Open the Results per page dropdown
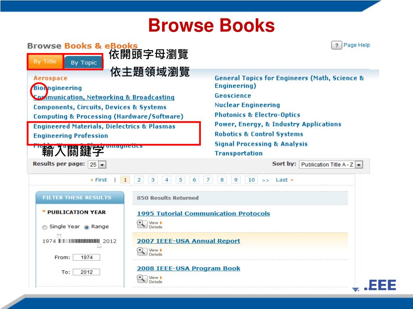Image resolution: width=413 pixels, height=309 pixels. (97, 165)
